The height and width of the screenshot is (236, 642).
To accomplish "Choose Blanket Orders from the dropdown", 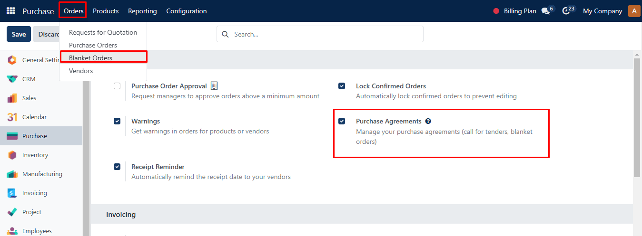I will pos(103,58).
